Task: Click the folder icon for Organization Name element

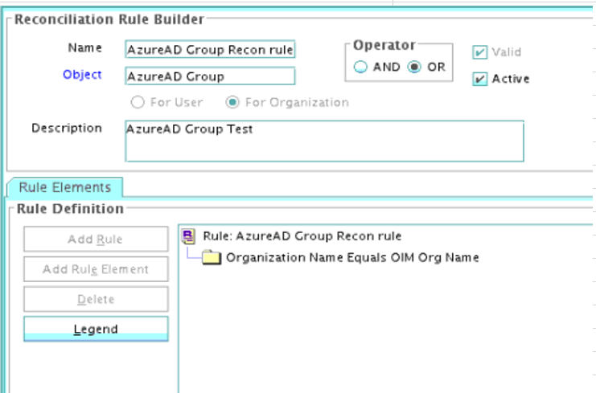Action: [x=212, y=257]
